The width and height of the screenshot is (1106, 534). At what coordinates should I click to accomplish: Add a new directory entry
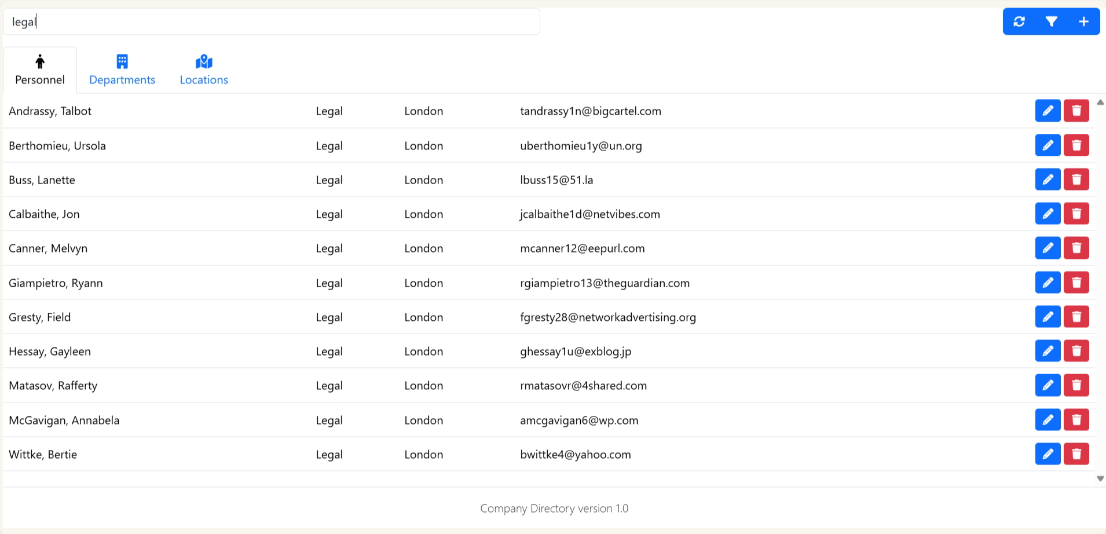(x=1083, y=21)
